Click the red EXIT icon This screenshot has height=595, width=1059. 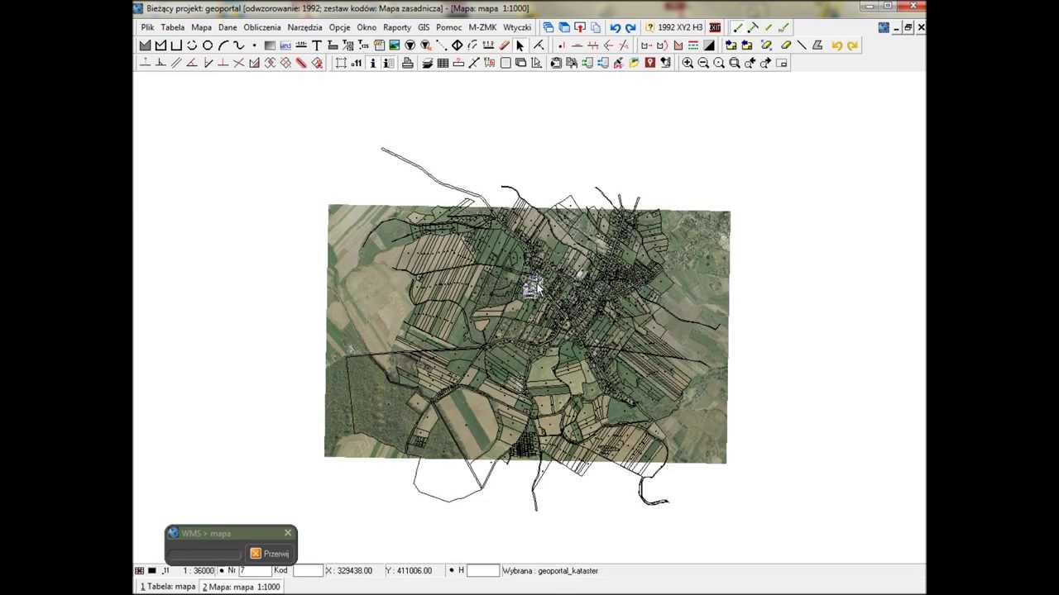[715, 27]
